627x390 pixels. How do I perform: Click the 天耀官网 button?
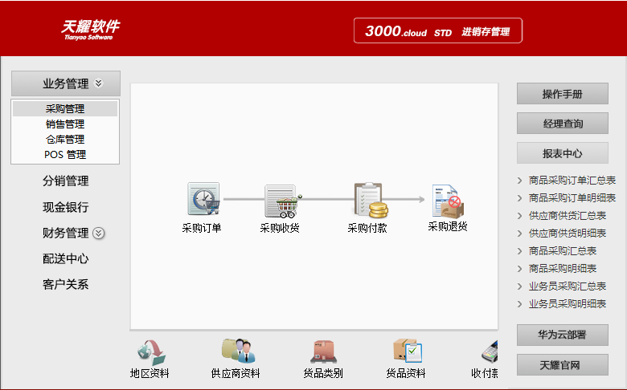pyautogui.click(x=562, y=365)
